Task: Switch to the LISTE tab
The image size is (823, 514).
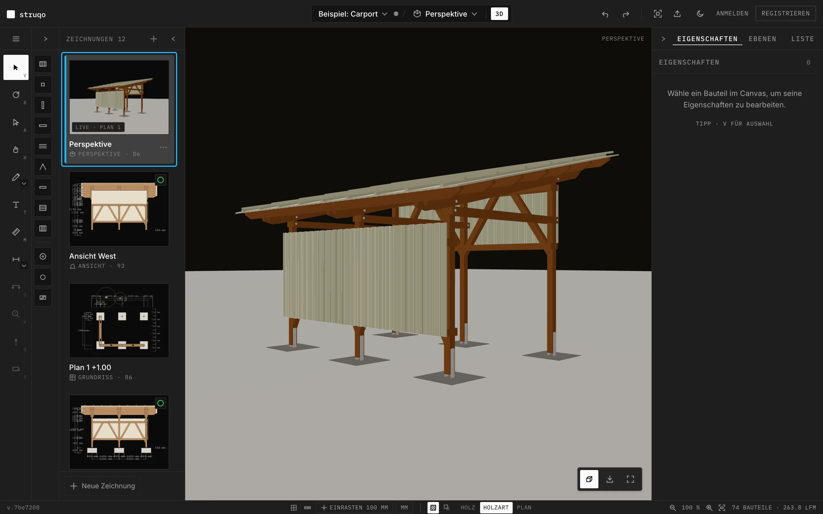Action: 803,39
